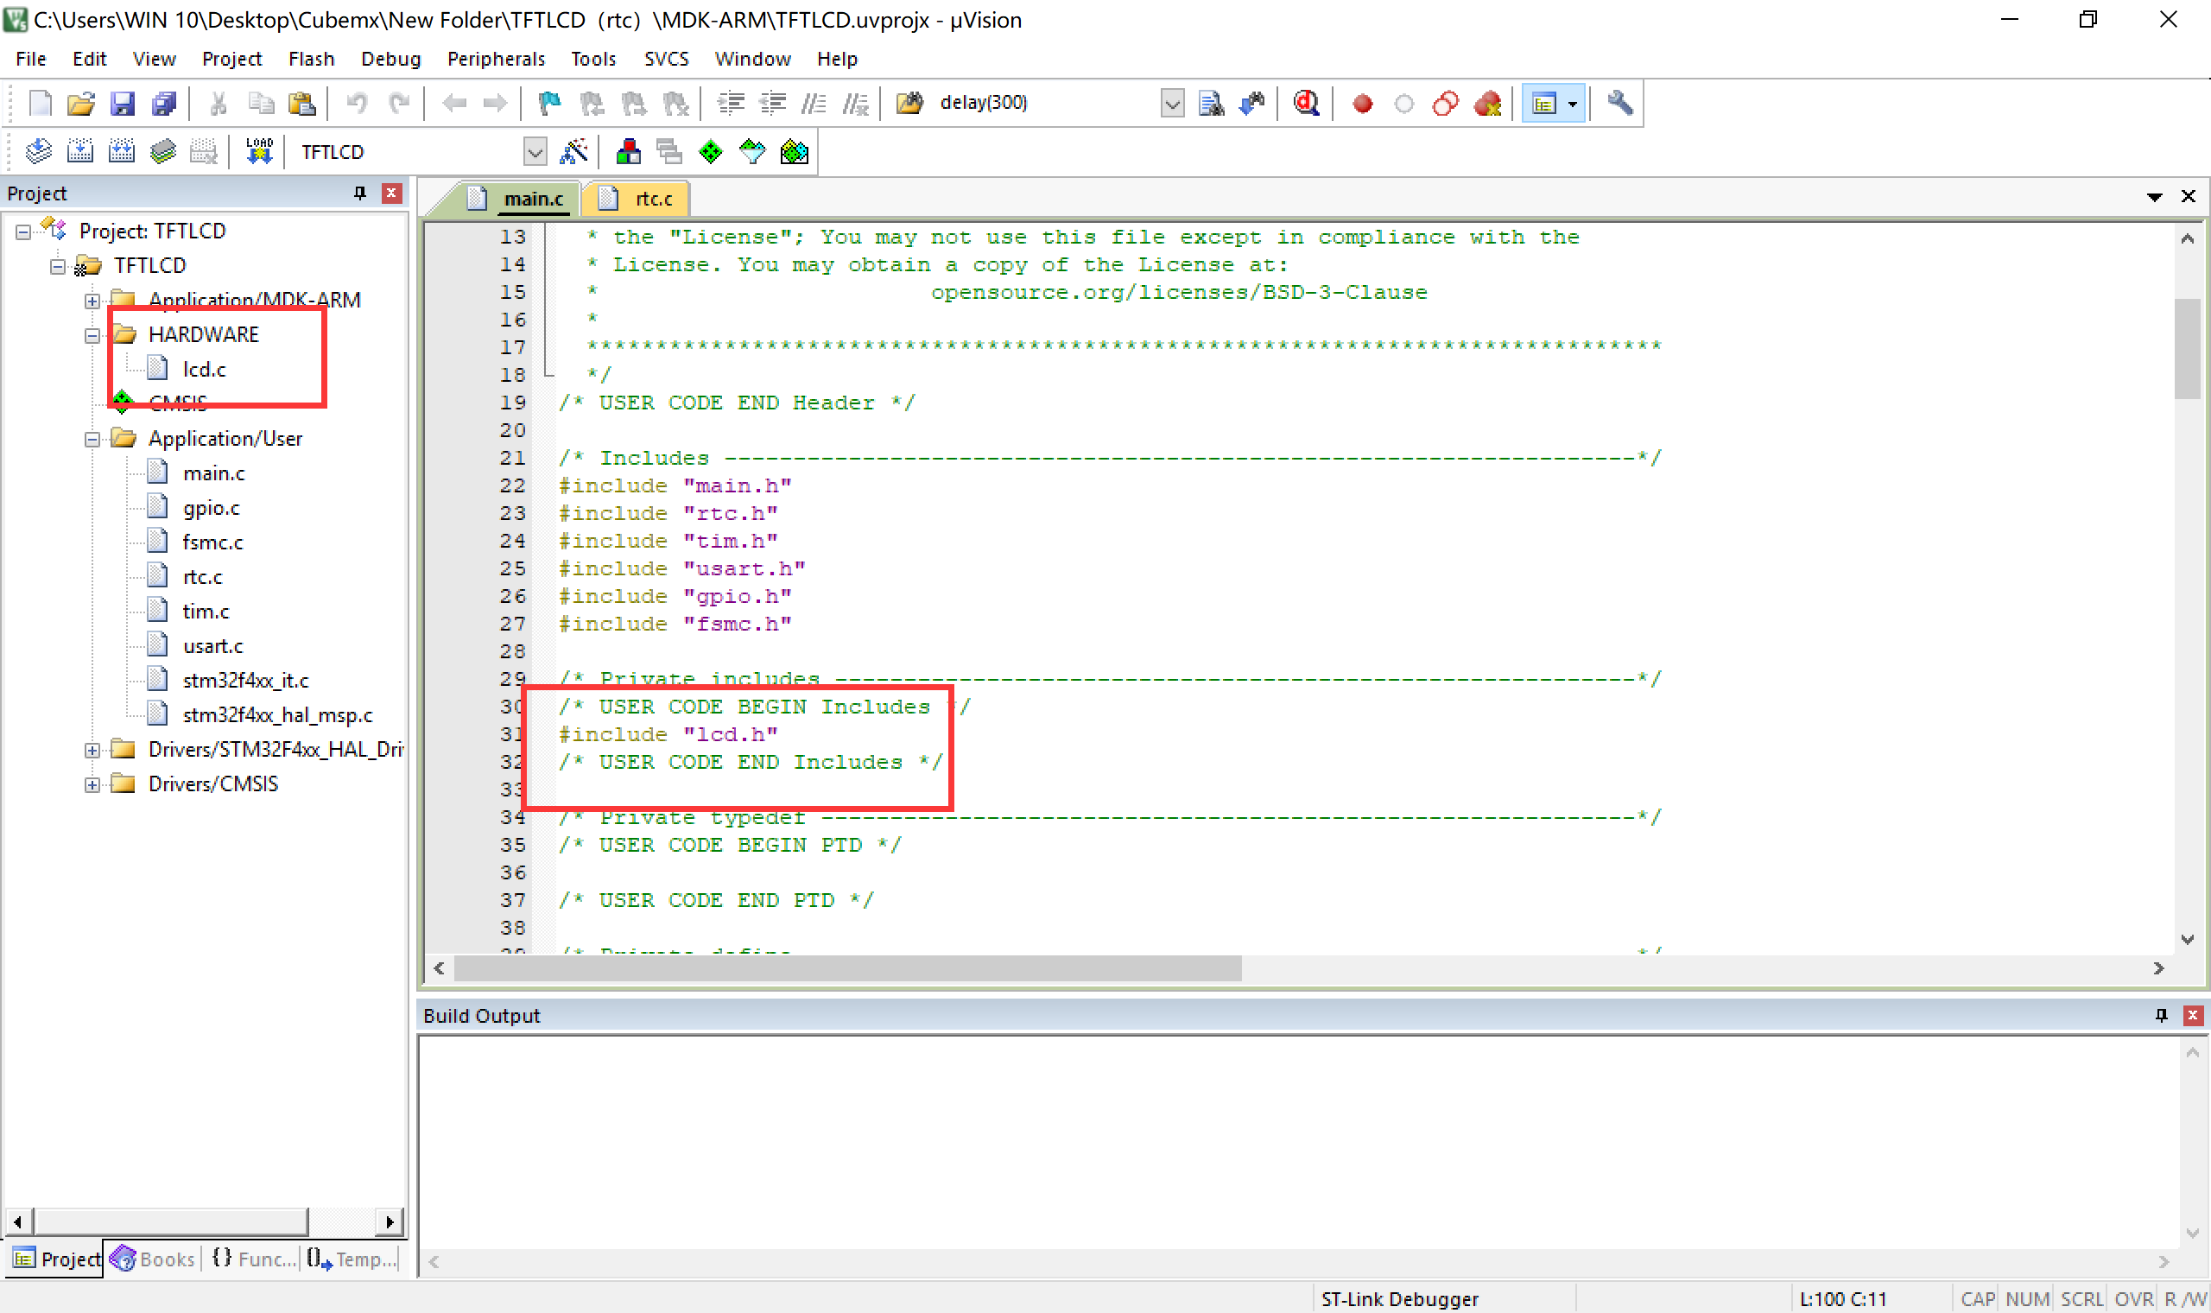This screenshot has height=1313, width=2211.
Task: Pin the Build Output panel
Action: pos(2161,1015)
